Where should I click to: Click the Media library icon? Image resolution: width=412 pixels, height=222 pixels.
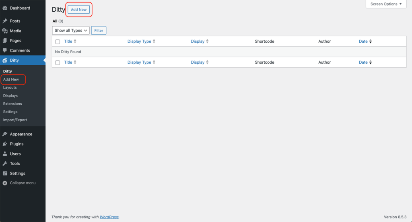(5, 31)
